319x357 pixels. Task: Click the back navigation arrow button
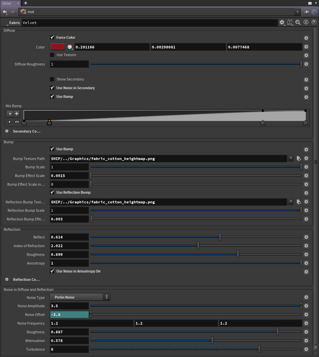click(5, 12)
